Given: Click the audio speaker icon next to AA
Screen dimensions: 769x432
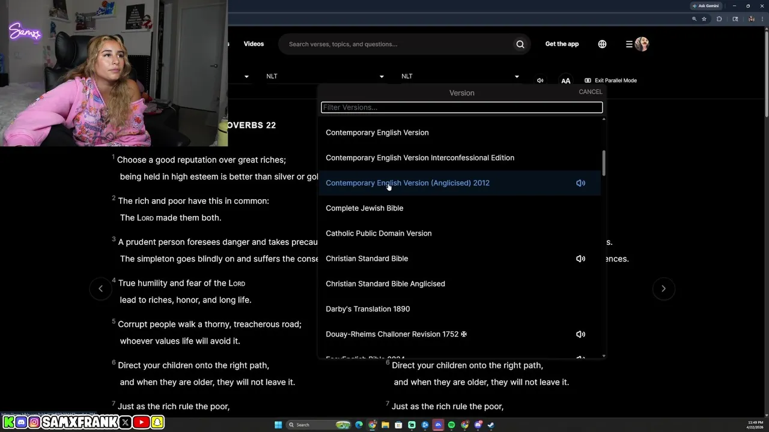Looking at the screenshot, I should click(540, 80).
